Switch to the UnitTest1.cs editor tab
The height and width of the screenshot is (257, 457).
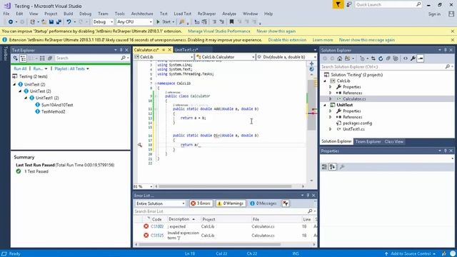pos(186,50)
